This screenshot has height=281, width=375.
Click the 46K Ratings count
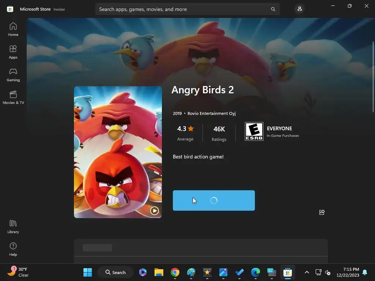(x=219, y=133)
